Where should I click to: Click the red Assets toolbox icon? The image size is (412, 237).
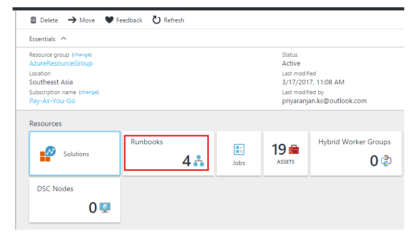click(294, 149)
